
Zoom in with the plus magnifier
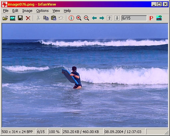[79, 18]
